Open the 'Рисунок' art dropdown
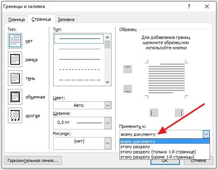 108,143
